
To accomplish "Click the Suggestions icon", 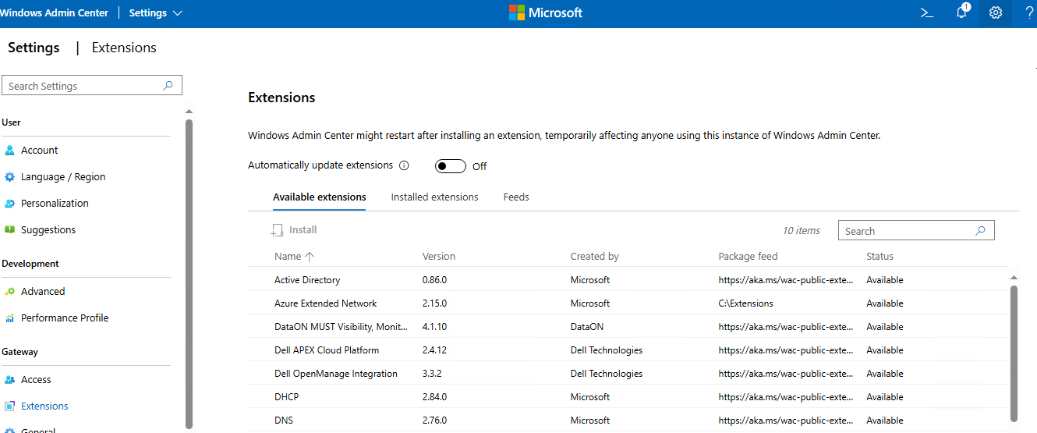I will 10,230.
